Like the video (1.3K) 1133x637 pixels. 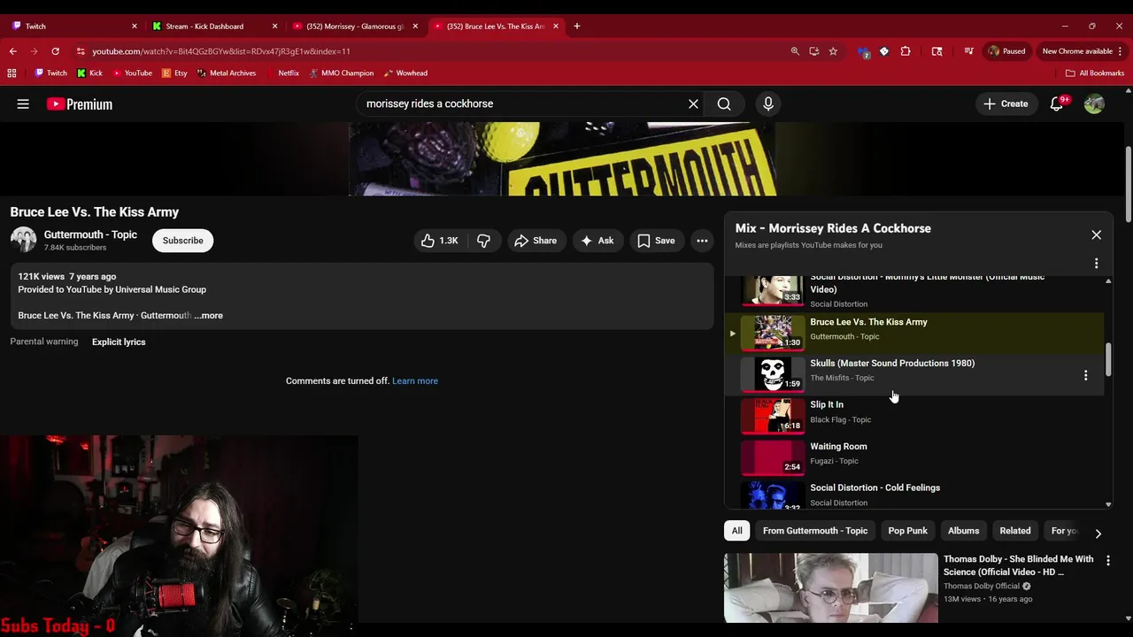click(x=440, y=241)
